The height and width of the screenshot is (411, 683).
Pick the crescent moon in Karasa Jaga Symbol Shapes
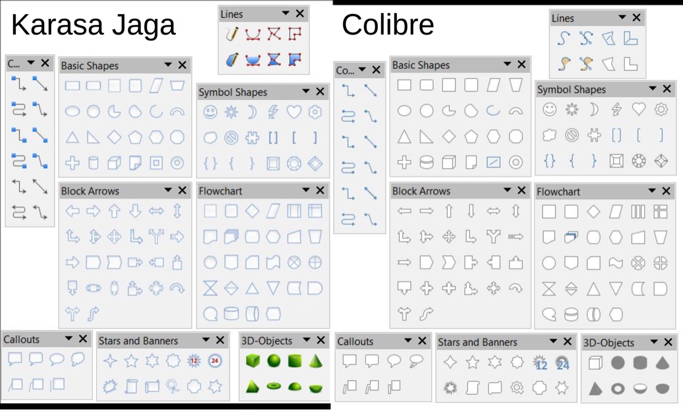(251, 113)
